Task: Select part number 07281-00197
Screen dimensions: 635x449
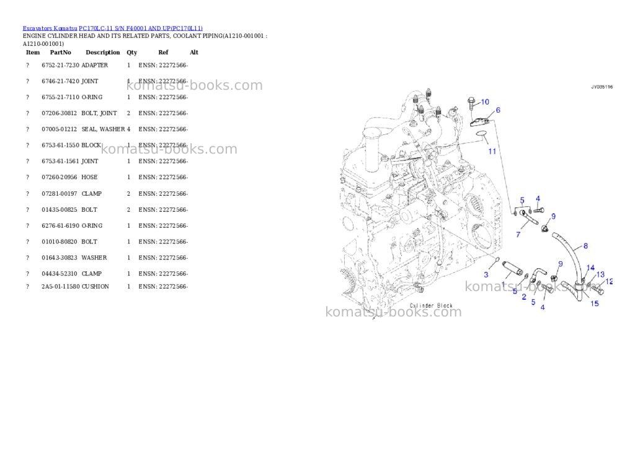Action: pos(59,194)
